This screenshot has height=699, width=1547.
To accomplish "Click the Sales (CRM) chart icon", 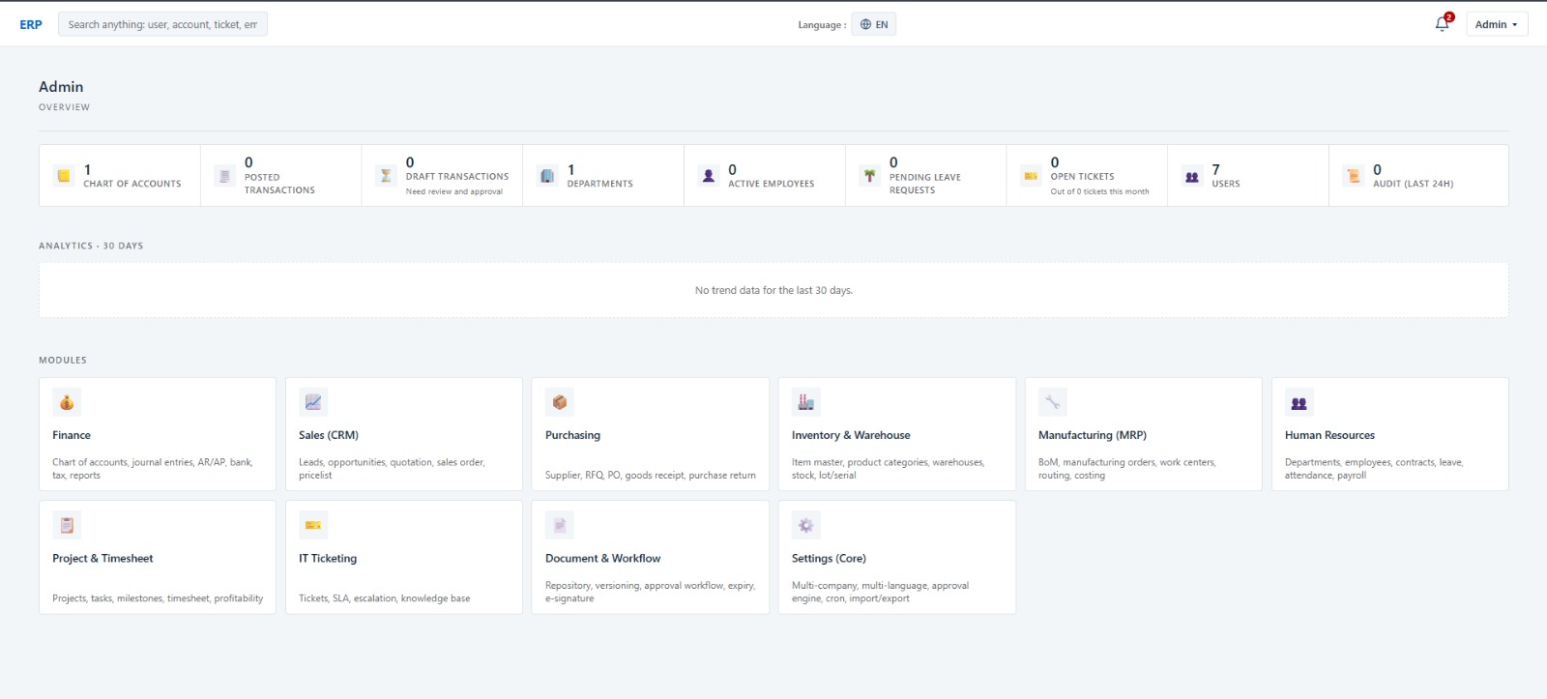I will tap(313, 402).
